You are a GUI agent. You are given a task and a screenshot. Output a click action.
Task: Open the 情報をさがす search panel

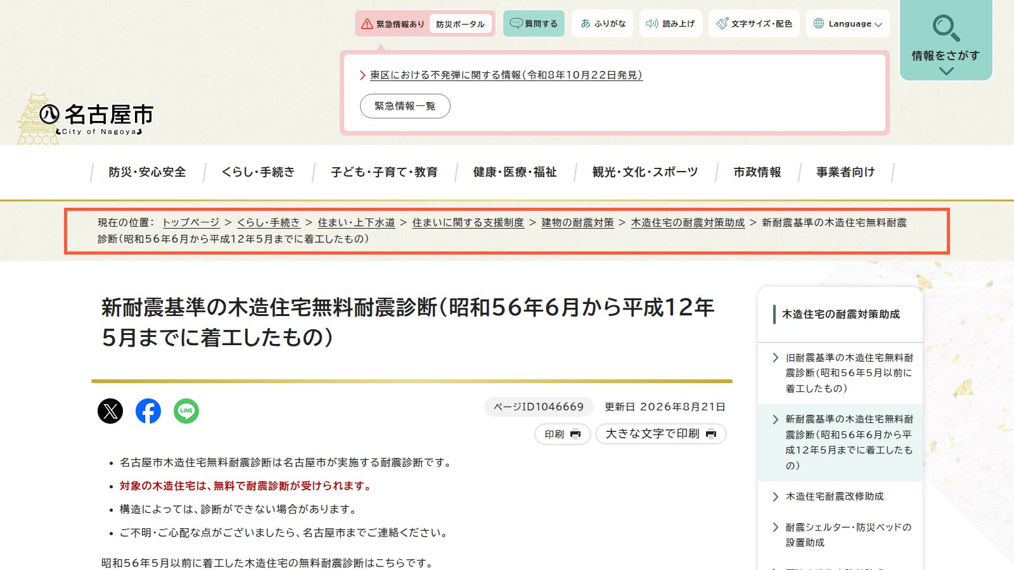click(946, 40)
